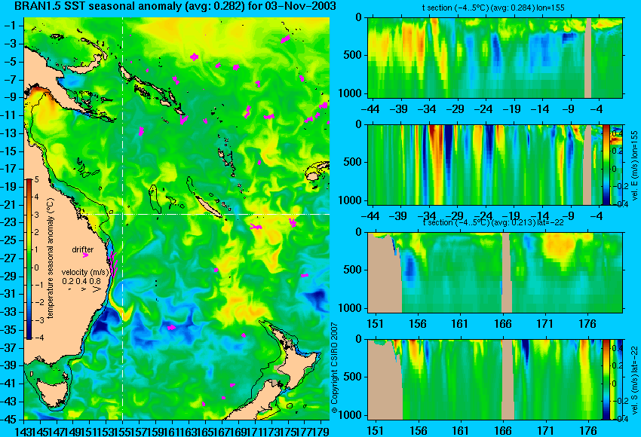Click the New Caledonia island on the map
This screenshot has width=641, height=437.
click(207, 206)
